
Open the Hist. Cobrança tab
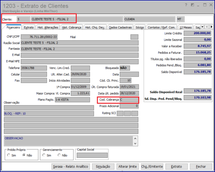tap(71, 27)
